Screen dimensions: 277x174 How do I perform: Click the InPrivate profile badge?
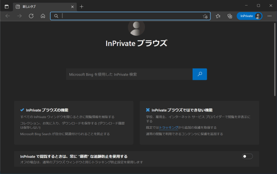click(x=249, y=16)
